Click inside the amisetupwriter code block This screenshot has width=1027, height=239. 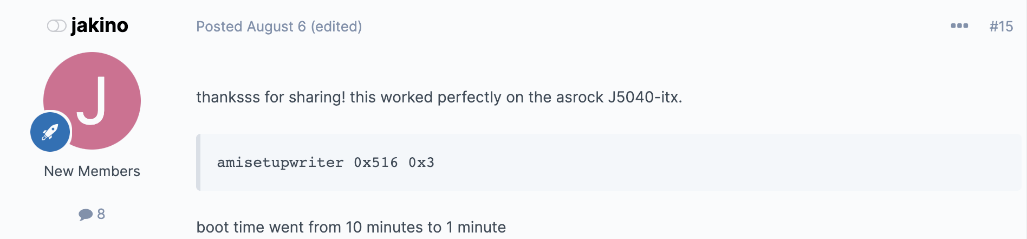(609, 163)
